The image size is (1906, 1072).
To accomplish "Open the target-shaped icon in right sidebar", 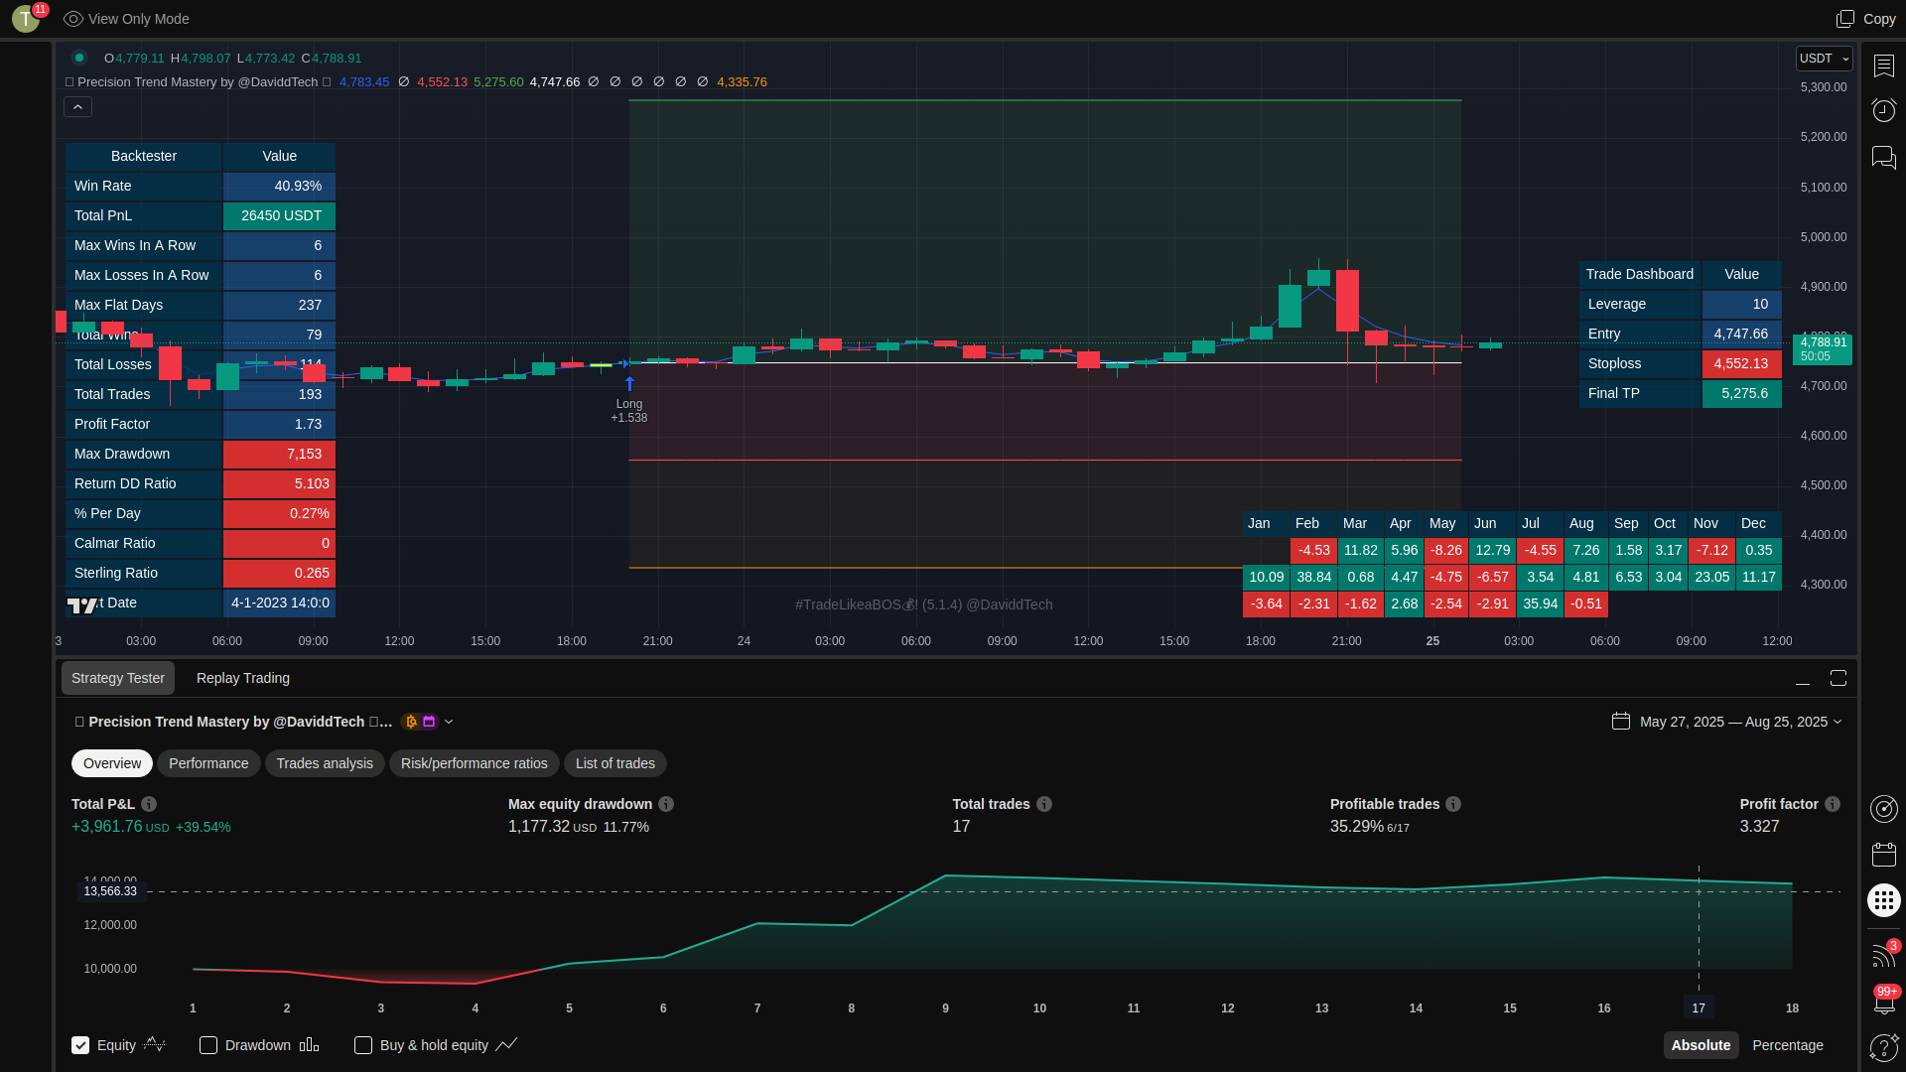I will pos(1884,809).
